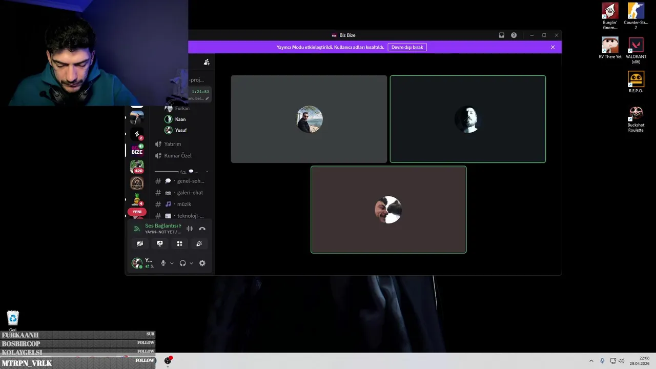
Task: Click the red YENİ unread indicator
Action: (x=137, y=212)
